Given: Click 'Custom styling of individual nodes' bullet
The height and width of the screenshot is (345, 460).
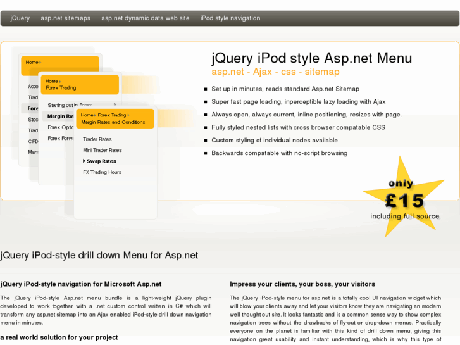Looking at the screenshot, I should click(275, 141).
